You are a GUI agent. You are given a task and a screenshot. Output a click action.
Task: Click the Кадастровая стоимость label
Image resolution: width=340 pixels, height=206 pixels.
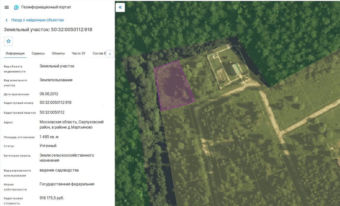[13, 201]
